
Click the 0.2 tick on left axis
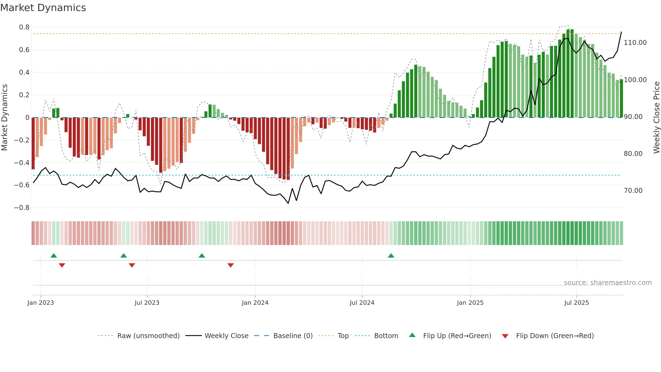click(24, 95)
